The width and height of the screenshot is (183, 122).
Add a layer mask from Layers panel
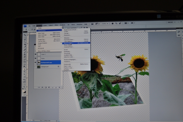pyautogui.click(x=46, y=87)
